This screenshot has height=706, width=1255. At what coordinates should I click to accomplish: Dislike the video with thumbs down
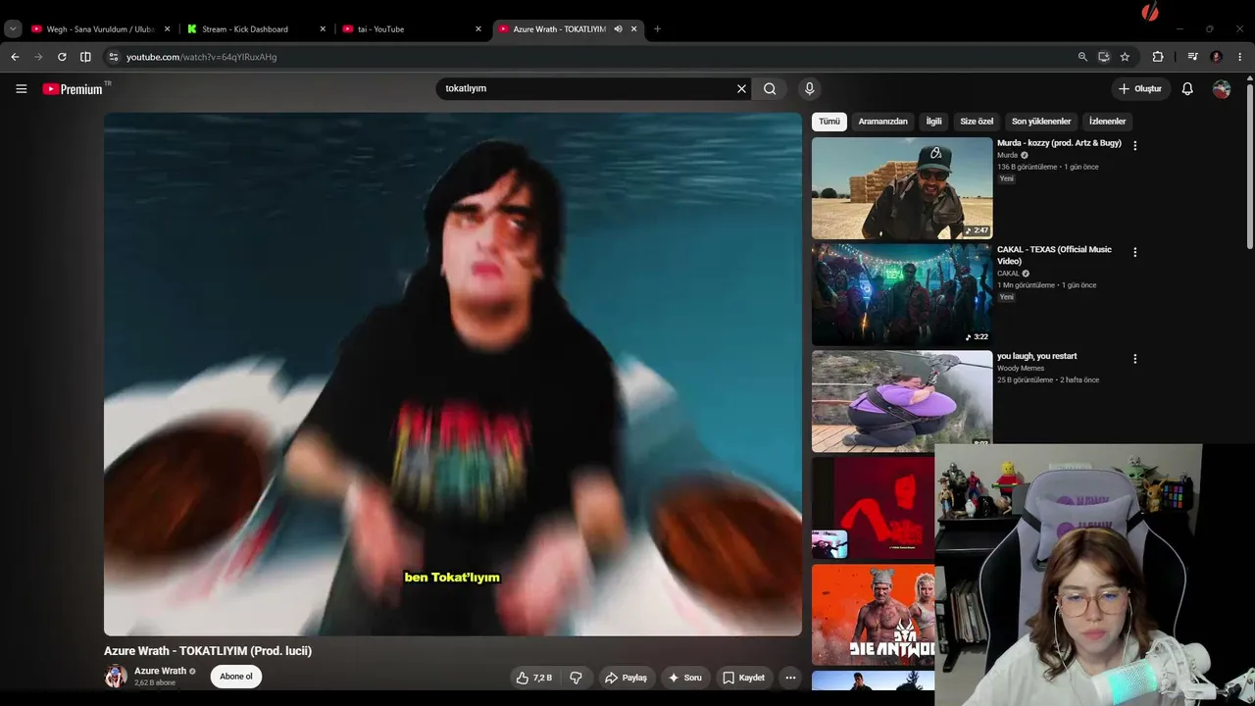tap(576, 678)
